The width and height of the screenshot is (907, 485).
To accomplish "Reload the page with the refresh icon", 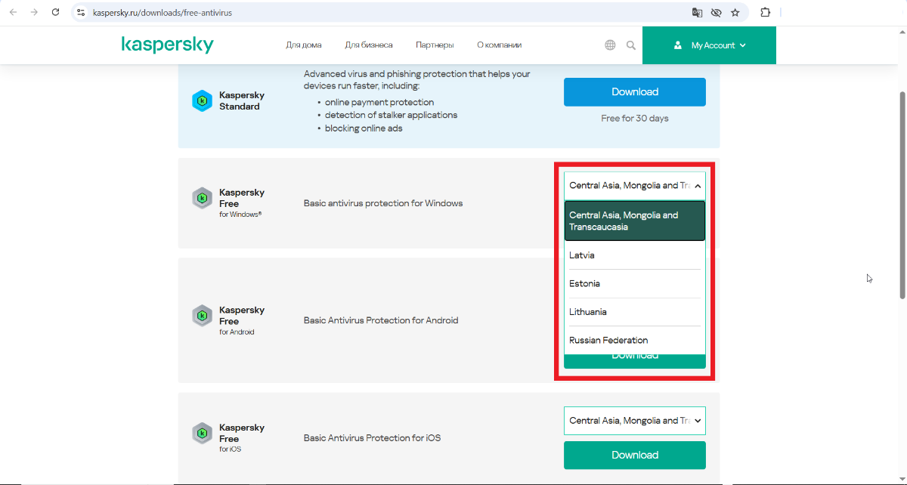I will (55, 12).
